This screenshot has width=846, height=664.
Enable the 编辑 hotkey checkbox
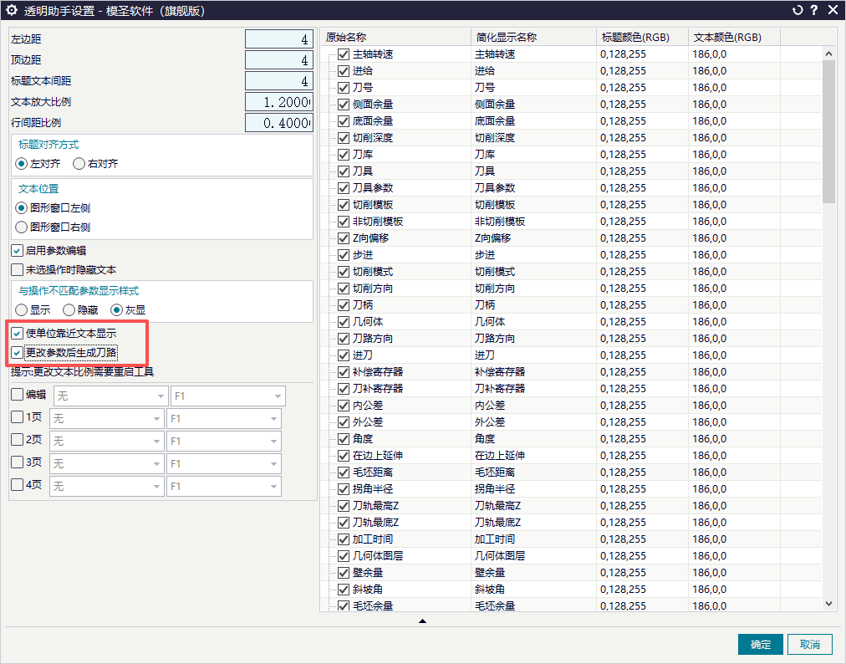(x=18, y=395)
